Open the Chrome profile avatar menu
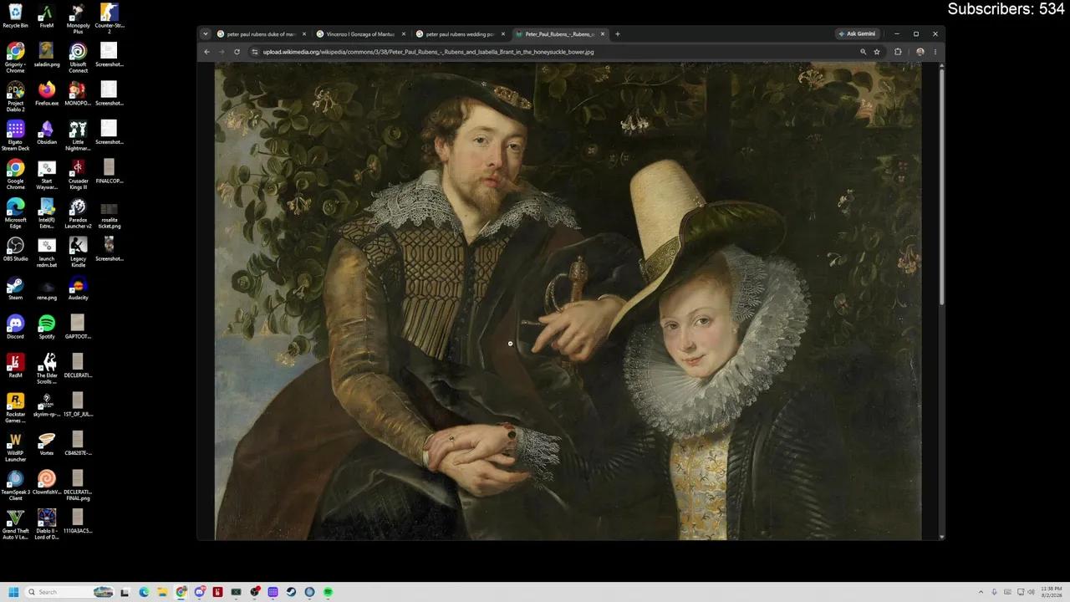The width and height of the screenshot is (1070, 602). (920, 52)
